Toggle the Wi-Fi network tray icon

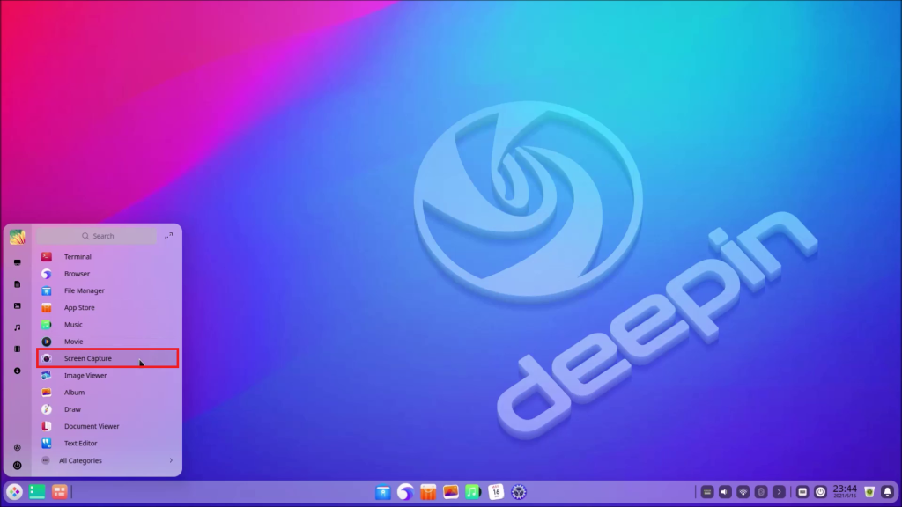(743, 492)
